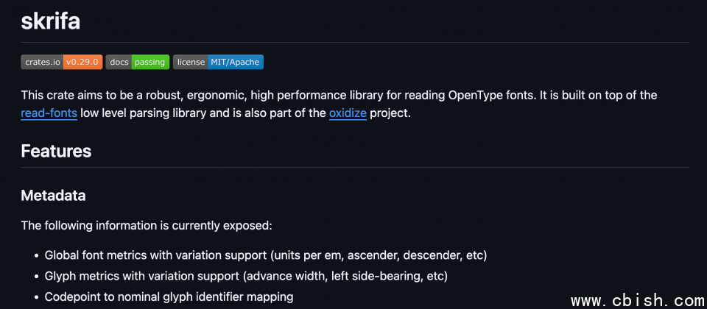Click the gray docs badge label
Viewport: 707px width, 309px height.
pos(119,63)
